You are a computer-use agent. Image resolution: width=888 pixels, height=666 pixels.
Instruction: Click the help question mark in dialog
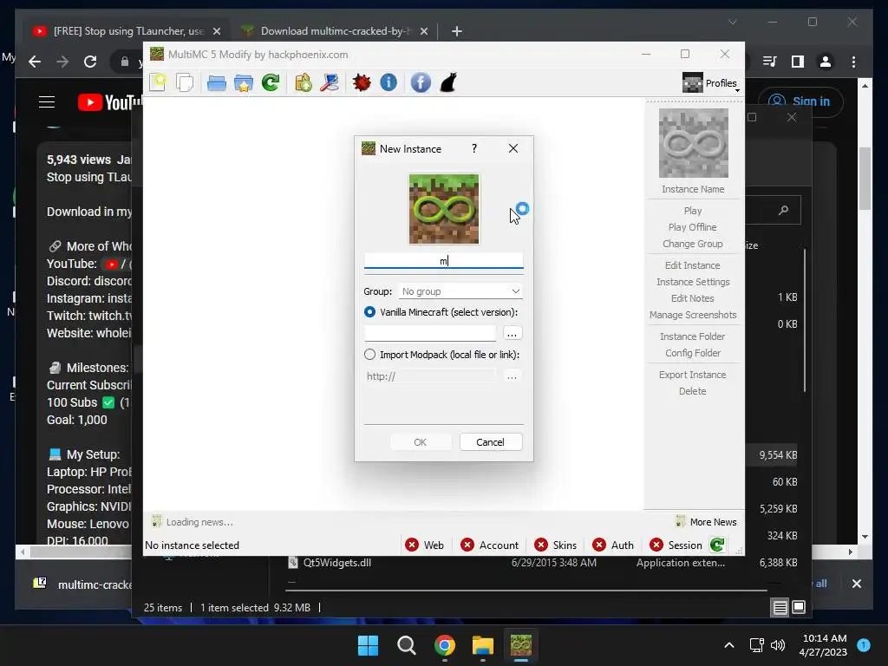point(474,148)
